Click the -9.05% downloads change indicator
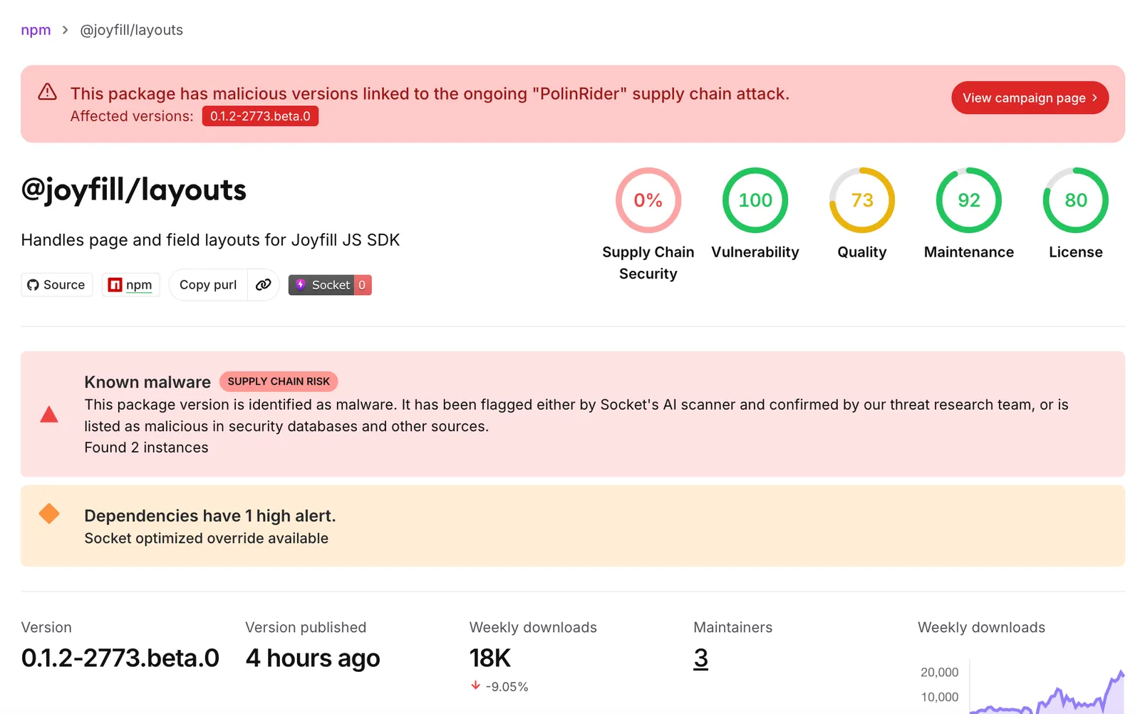Viewport: 1140px width, 714px height. click(499, 686)
